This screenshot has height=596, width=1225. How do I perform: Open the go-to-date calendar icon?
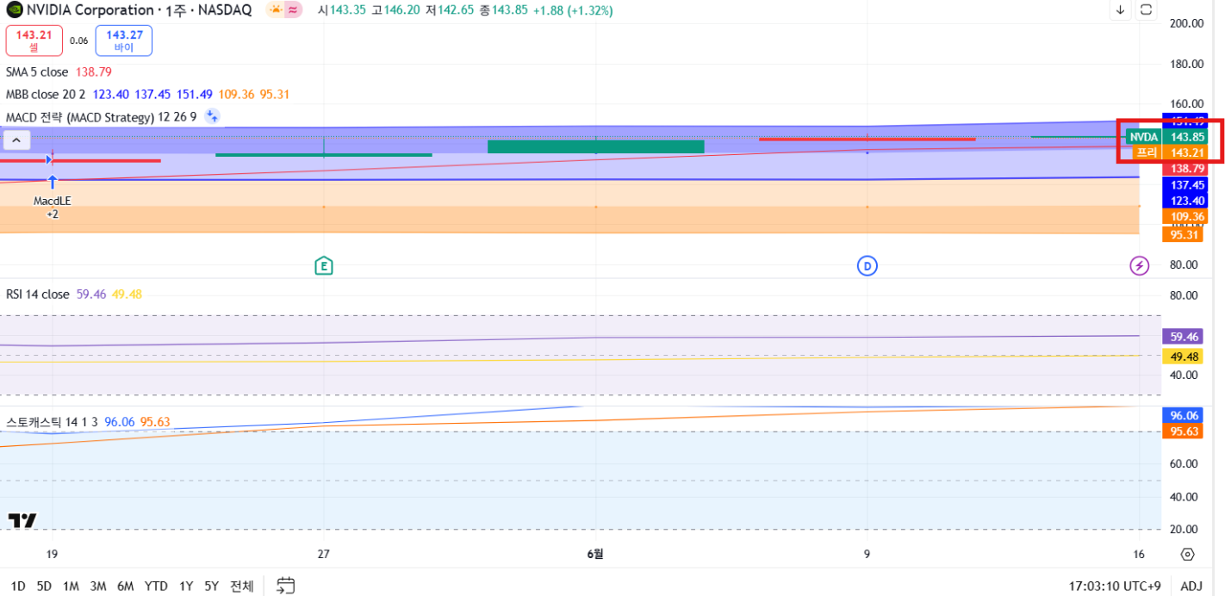[x=286, y=586]
